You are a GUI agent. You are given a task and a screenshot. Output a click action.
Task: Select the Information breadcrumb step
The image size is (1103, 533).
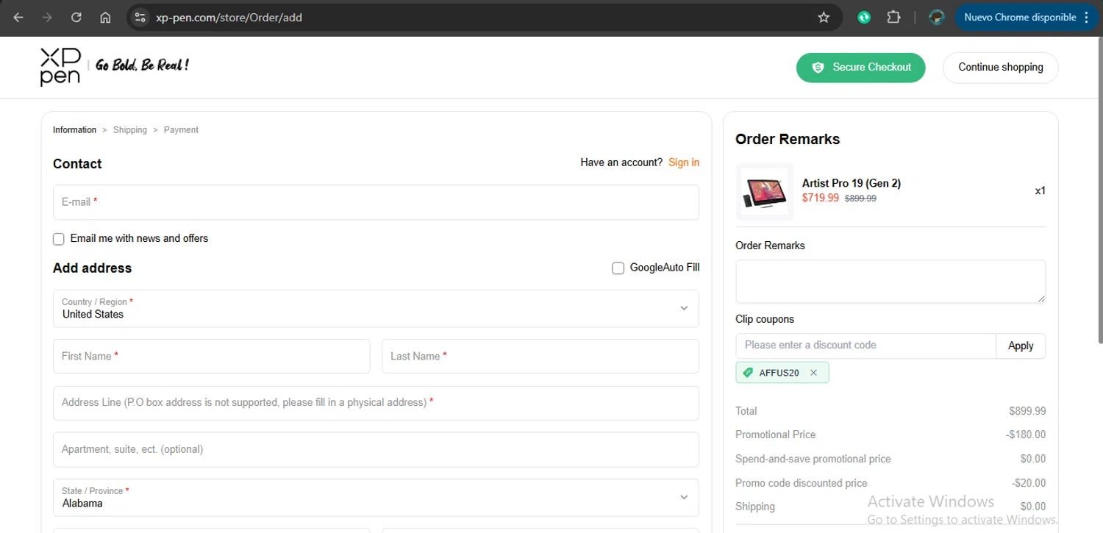pos(74,130)
